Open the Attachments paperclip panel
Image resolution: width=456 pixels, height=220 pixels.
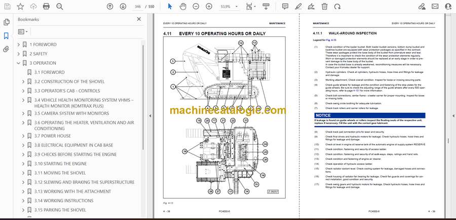[x=6, y=50]
